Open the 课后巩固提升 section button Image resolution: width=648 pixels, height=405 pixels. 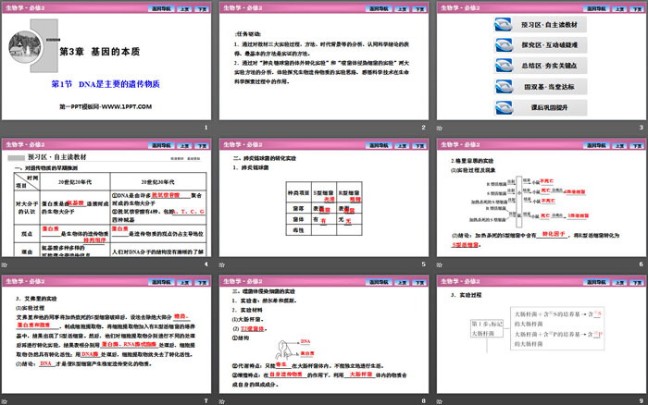(x=551, y=107)
